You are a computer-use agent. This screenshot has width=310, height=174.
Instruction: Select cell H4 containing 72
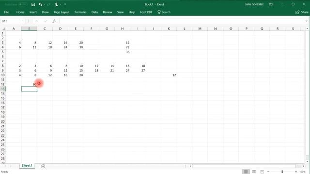click(122, 47)
